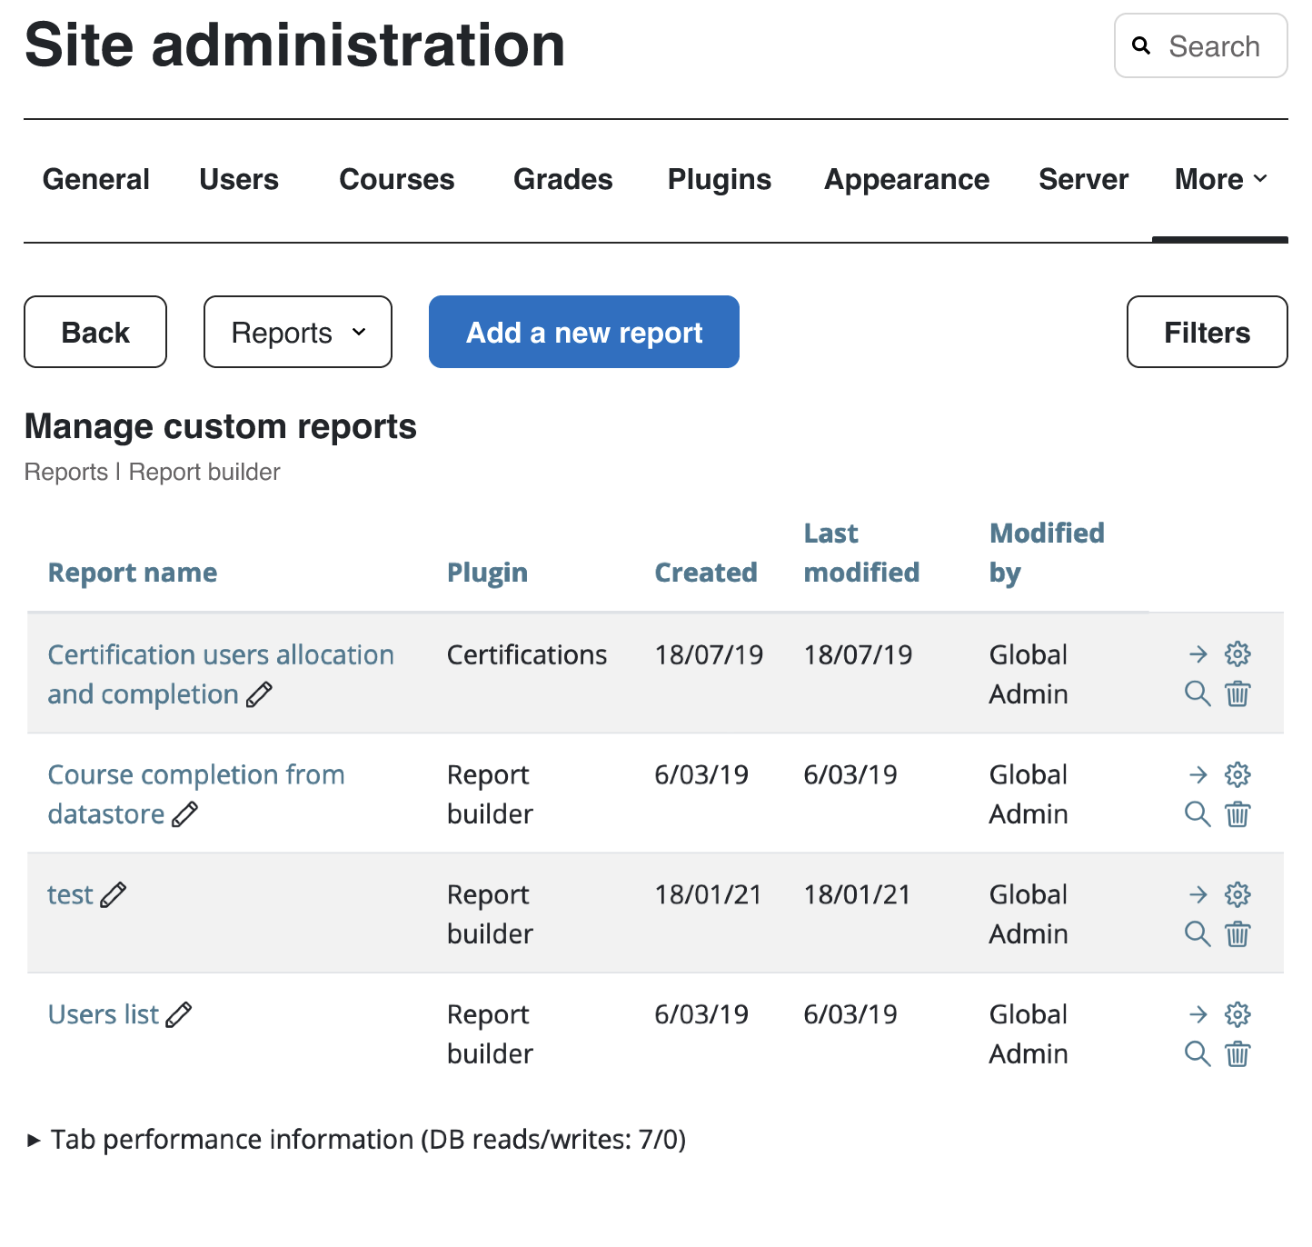Screen dimensions: 1312x1247
Task: Sort by Last modified column header
Action: click(861, 553)
